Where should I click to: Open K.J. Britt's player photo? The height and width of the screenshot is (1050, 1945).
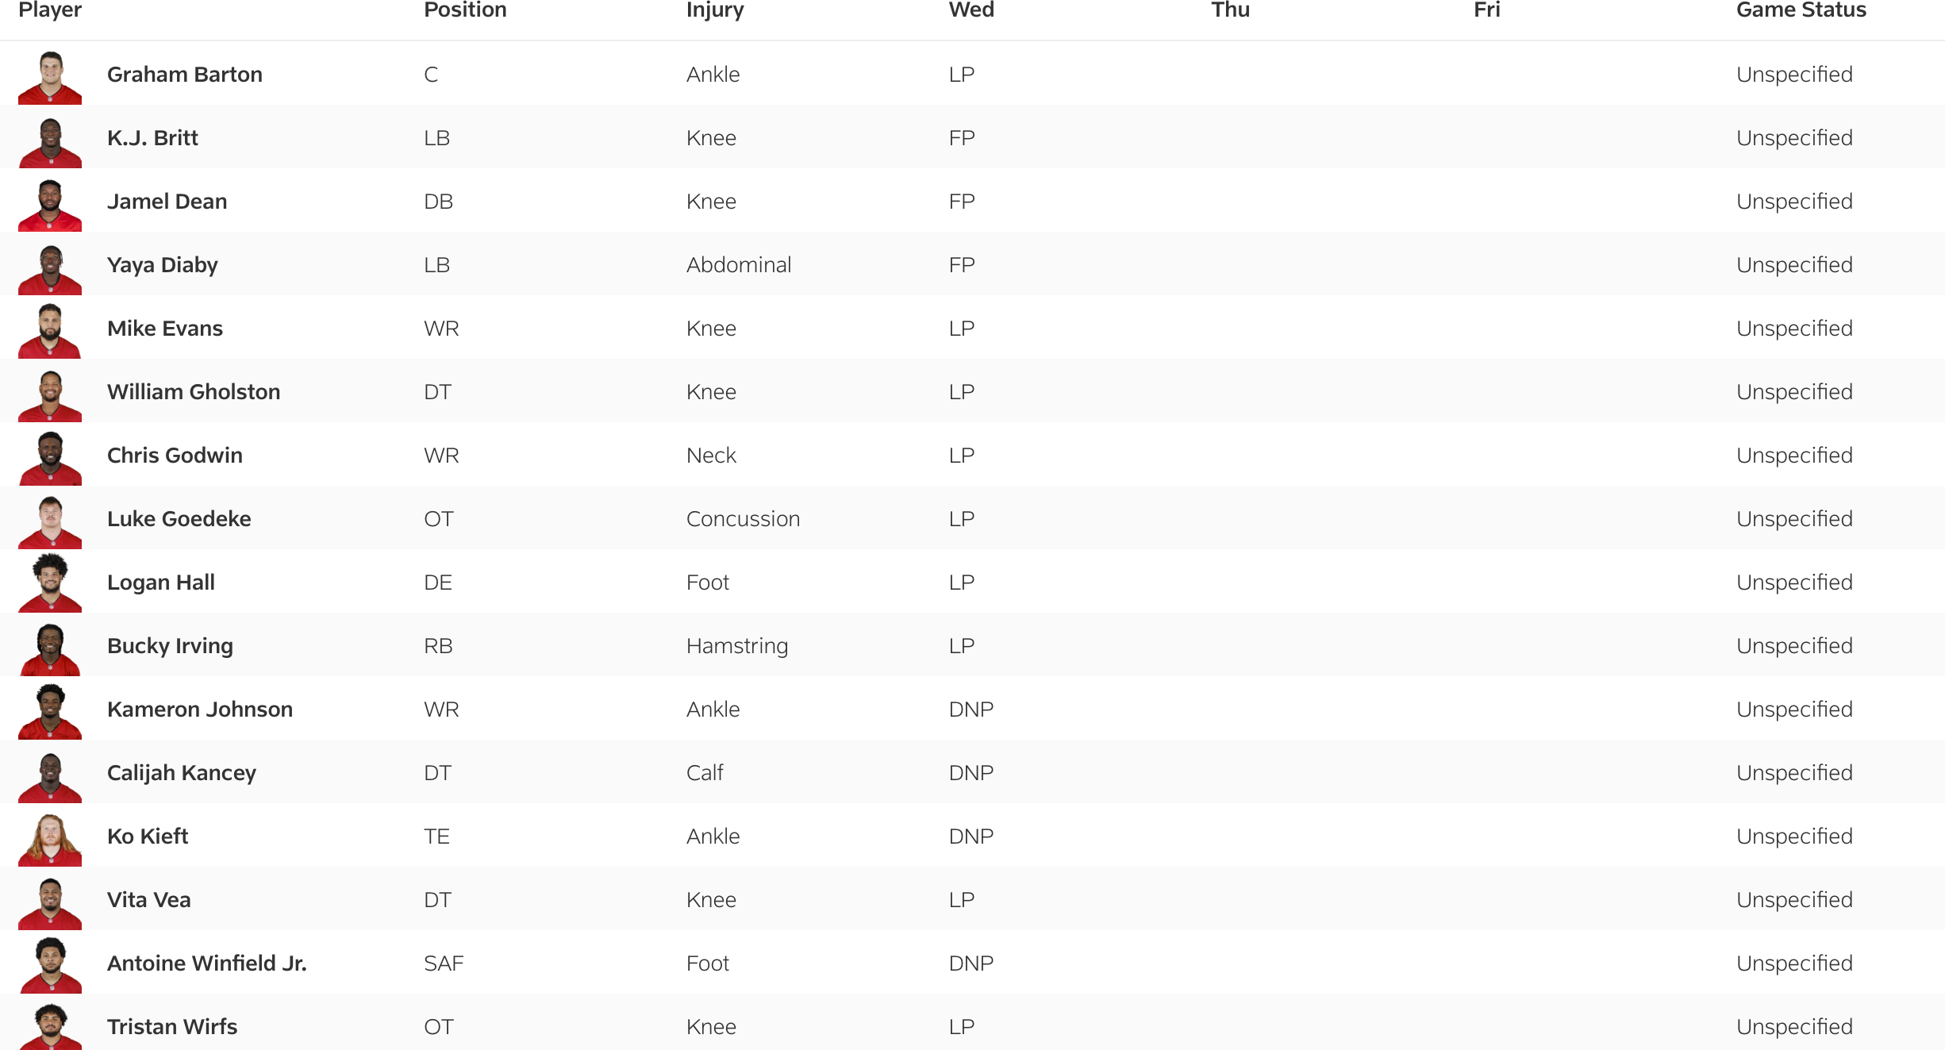(x=50, y=140)
